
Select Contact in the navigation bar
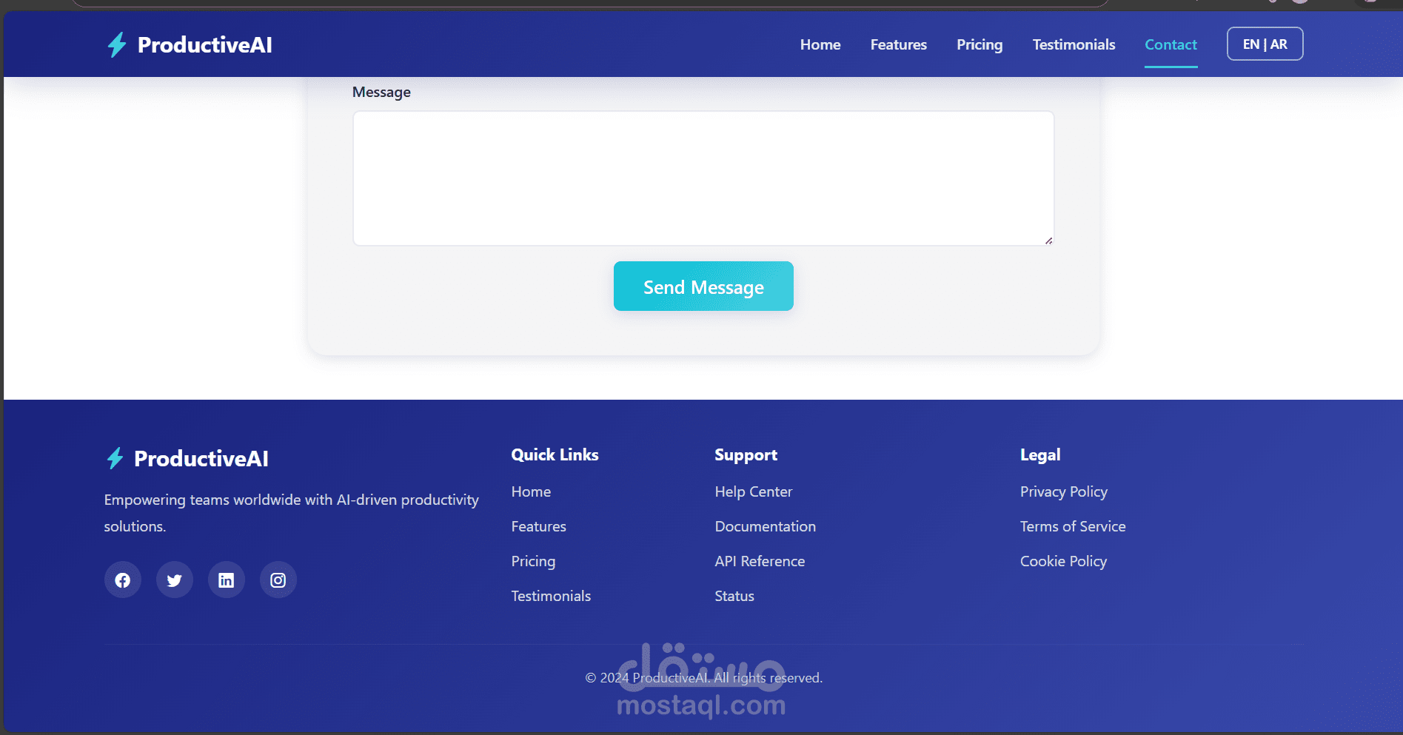click(x=1171, y=44)
